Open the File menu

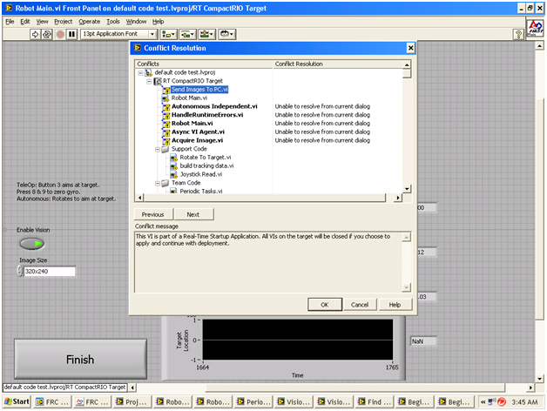coord(10,22)
